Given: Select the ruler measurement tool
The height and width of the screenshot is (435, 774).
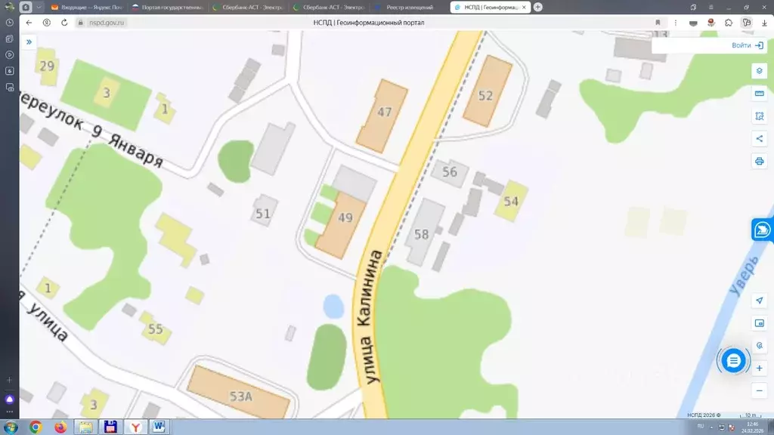Looking at the screenshot, I should (x=759, y=94).
